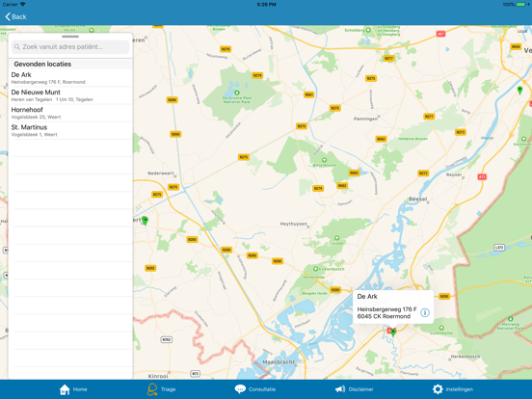Open the Instellingen tab
The height and width of the screenshot is (399, 532).
point(453,389)
